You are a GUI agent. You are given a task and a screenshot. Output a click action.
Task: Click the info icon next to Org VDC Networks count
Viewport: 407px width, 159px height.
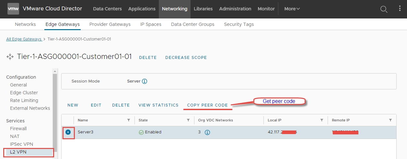coord(207,132)
